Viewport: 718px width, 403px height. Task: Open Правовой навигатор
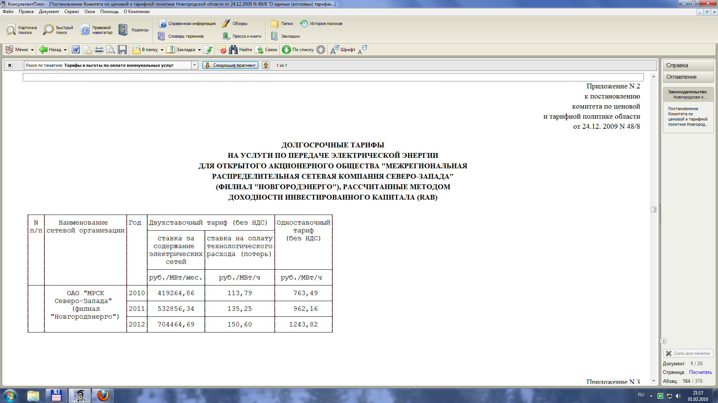click(96, 30)
